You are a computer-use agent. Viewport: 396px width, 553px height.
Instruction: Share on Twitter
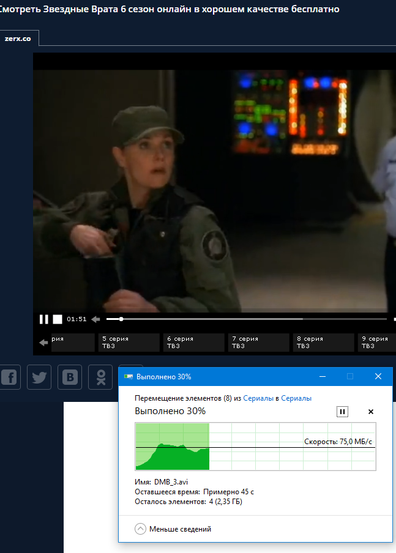[39, 377]
